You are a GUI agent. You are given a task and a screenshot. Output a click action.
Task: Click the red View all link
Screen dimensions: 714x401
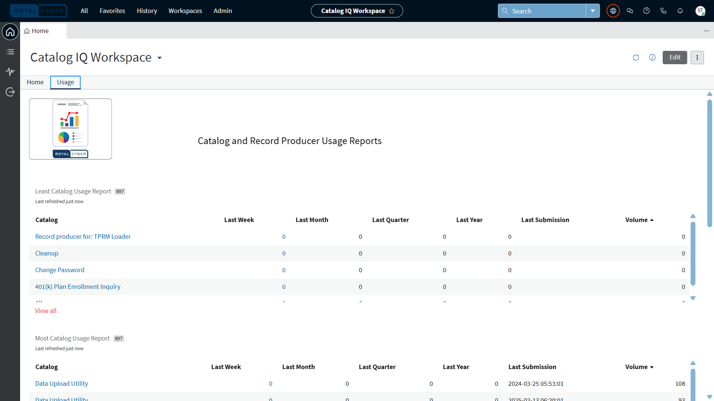pyautogui.click(x=46, y=311)
